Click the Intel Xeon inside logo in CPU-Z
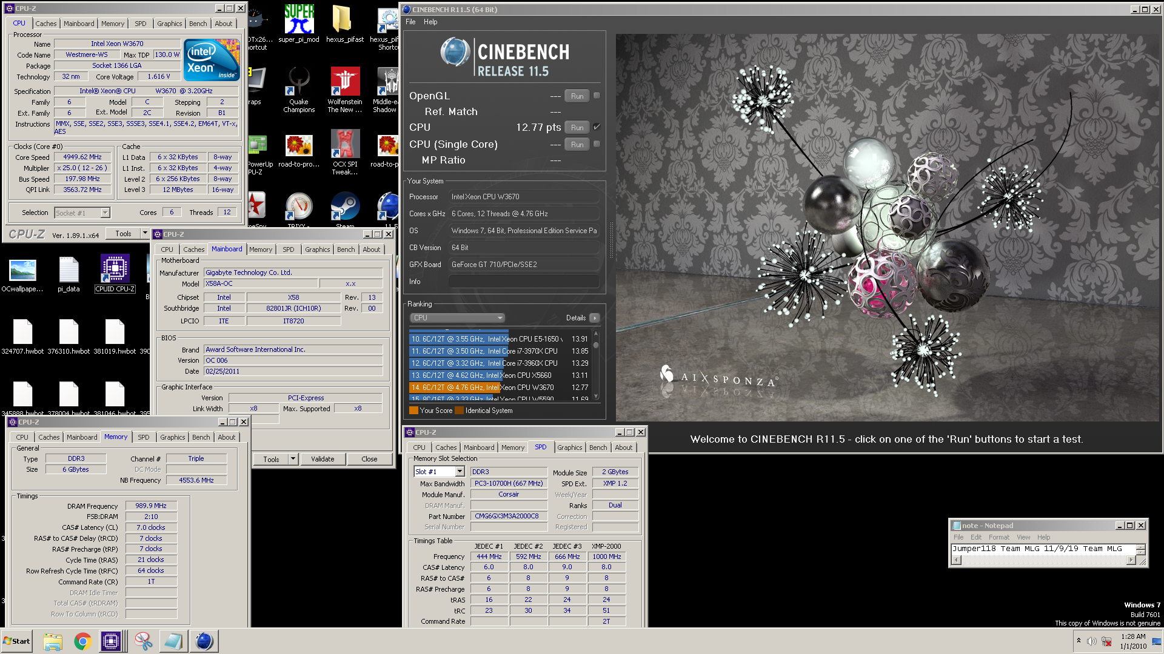The height and width of the screenshot is (654, 1164). (x=212, y=60)
